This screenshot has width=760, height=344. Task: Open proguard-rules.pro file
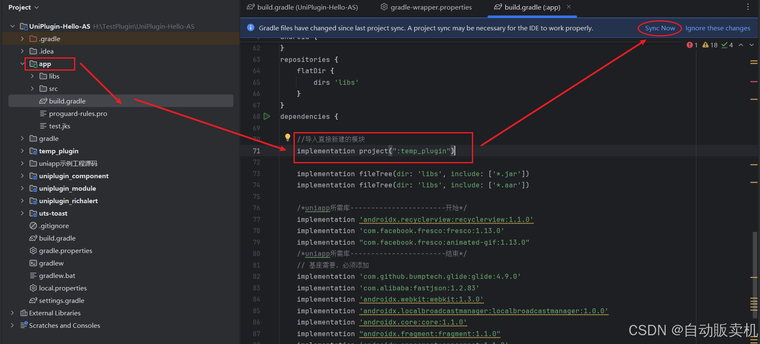(x=78, y=113)
